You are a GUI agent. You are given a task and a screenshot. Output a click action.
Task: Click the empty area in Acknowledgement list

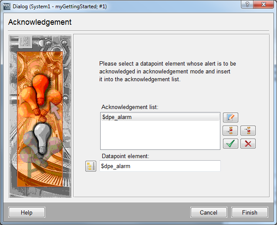pyautogui.click(x=159, y=136)
